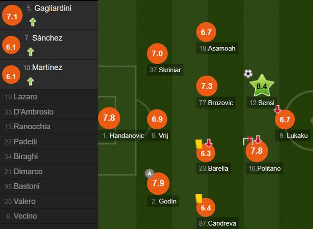Click Godín's assist badge icon
The width and height of the screenshot is (313, 229).
coord(149,174)
